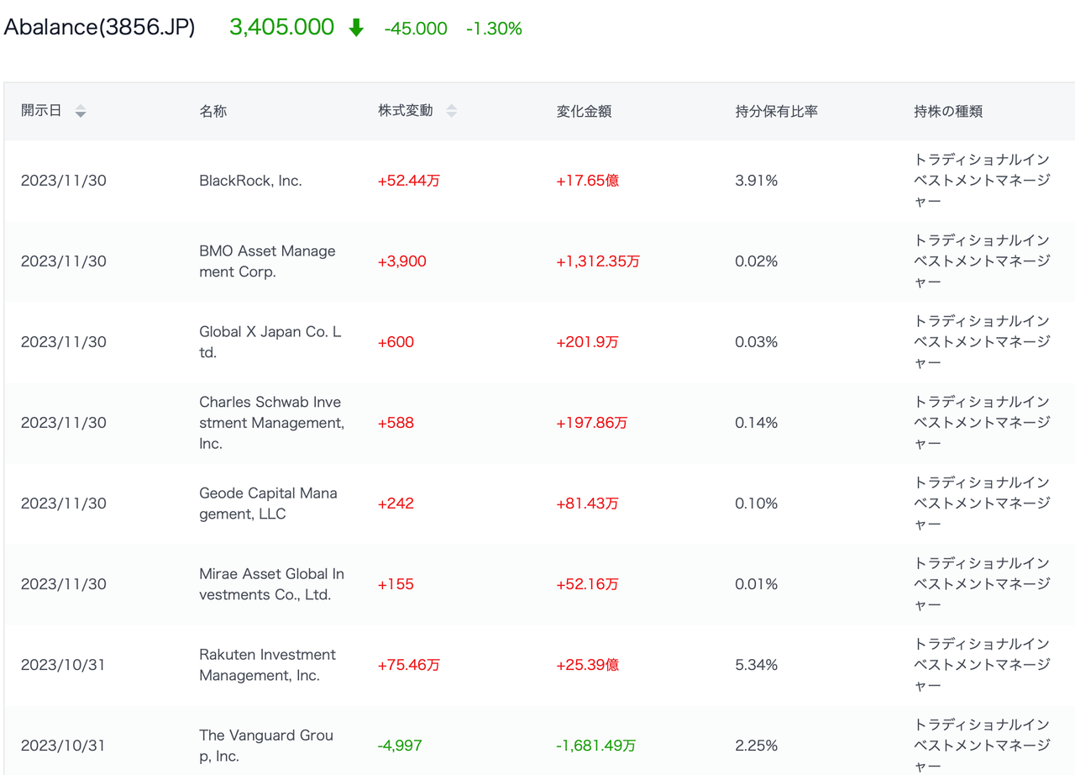Click the 名称 column header
Screen dimensions: 1075x775
(212, 111)
